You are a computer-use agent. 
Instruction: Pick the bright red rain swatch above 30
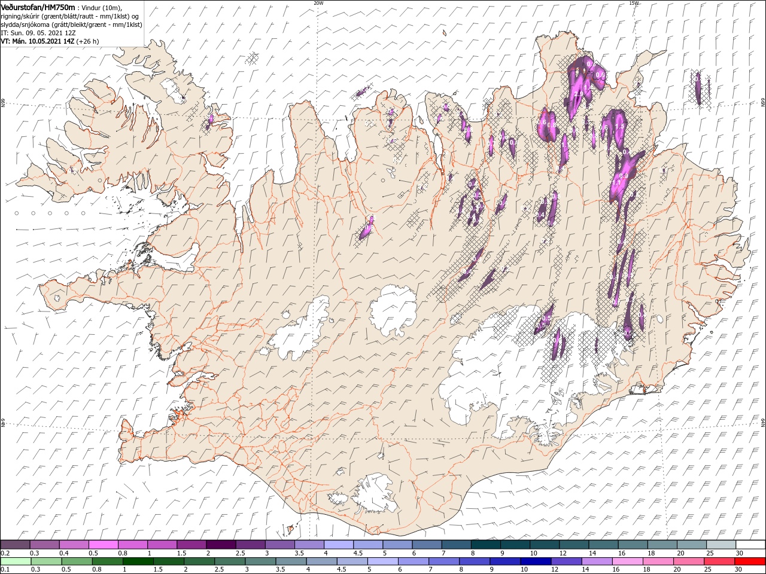tap(750, 561)
